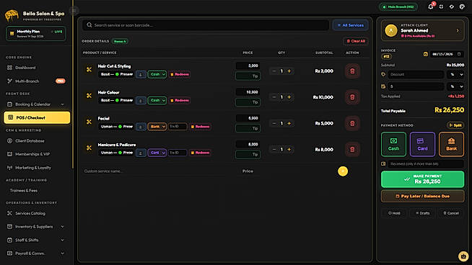Click the discount tag icon
The width and height of the screenshot is (472, 265).
[x=383, y=74]
